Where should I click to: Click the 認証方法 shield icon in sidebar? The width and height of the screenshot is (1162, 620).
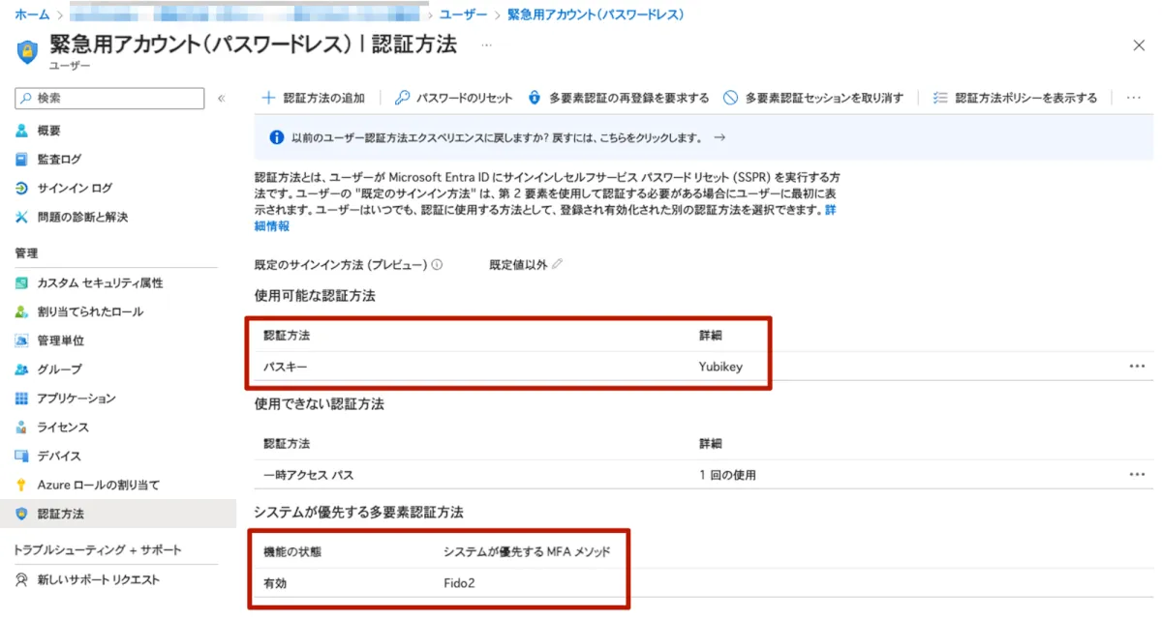pos(21,514)
